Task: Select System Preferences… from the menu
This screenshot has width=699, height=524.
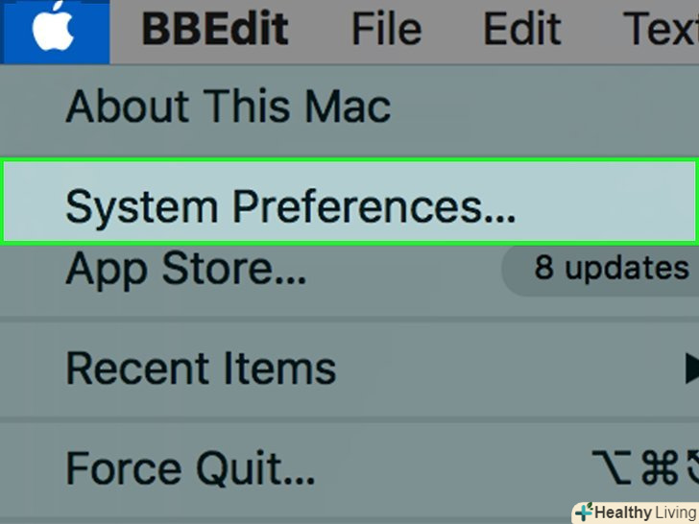Action: click(290, 205)
